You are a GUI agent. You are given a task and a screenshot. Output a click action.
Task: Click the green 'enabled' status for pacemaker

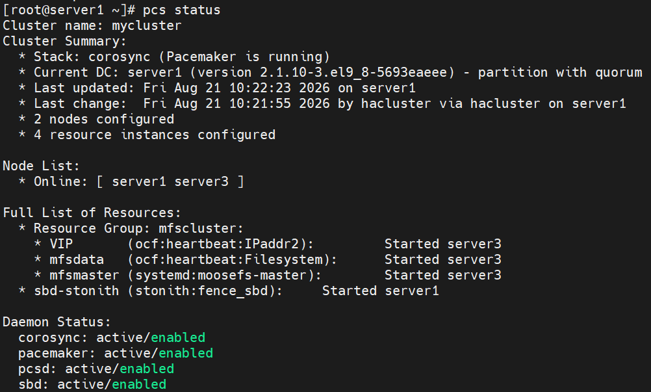click(186, 353)
